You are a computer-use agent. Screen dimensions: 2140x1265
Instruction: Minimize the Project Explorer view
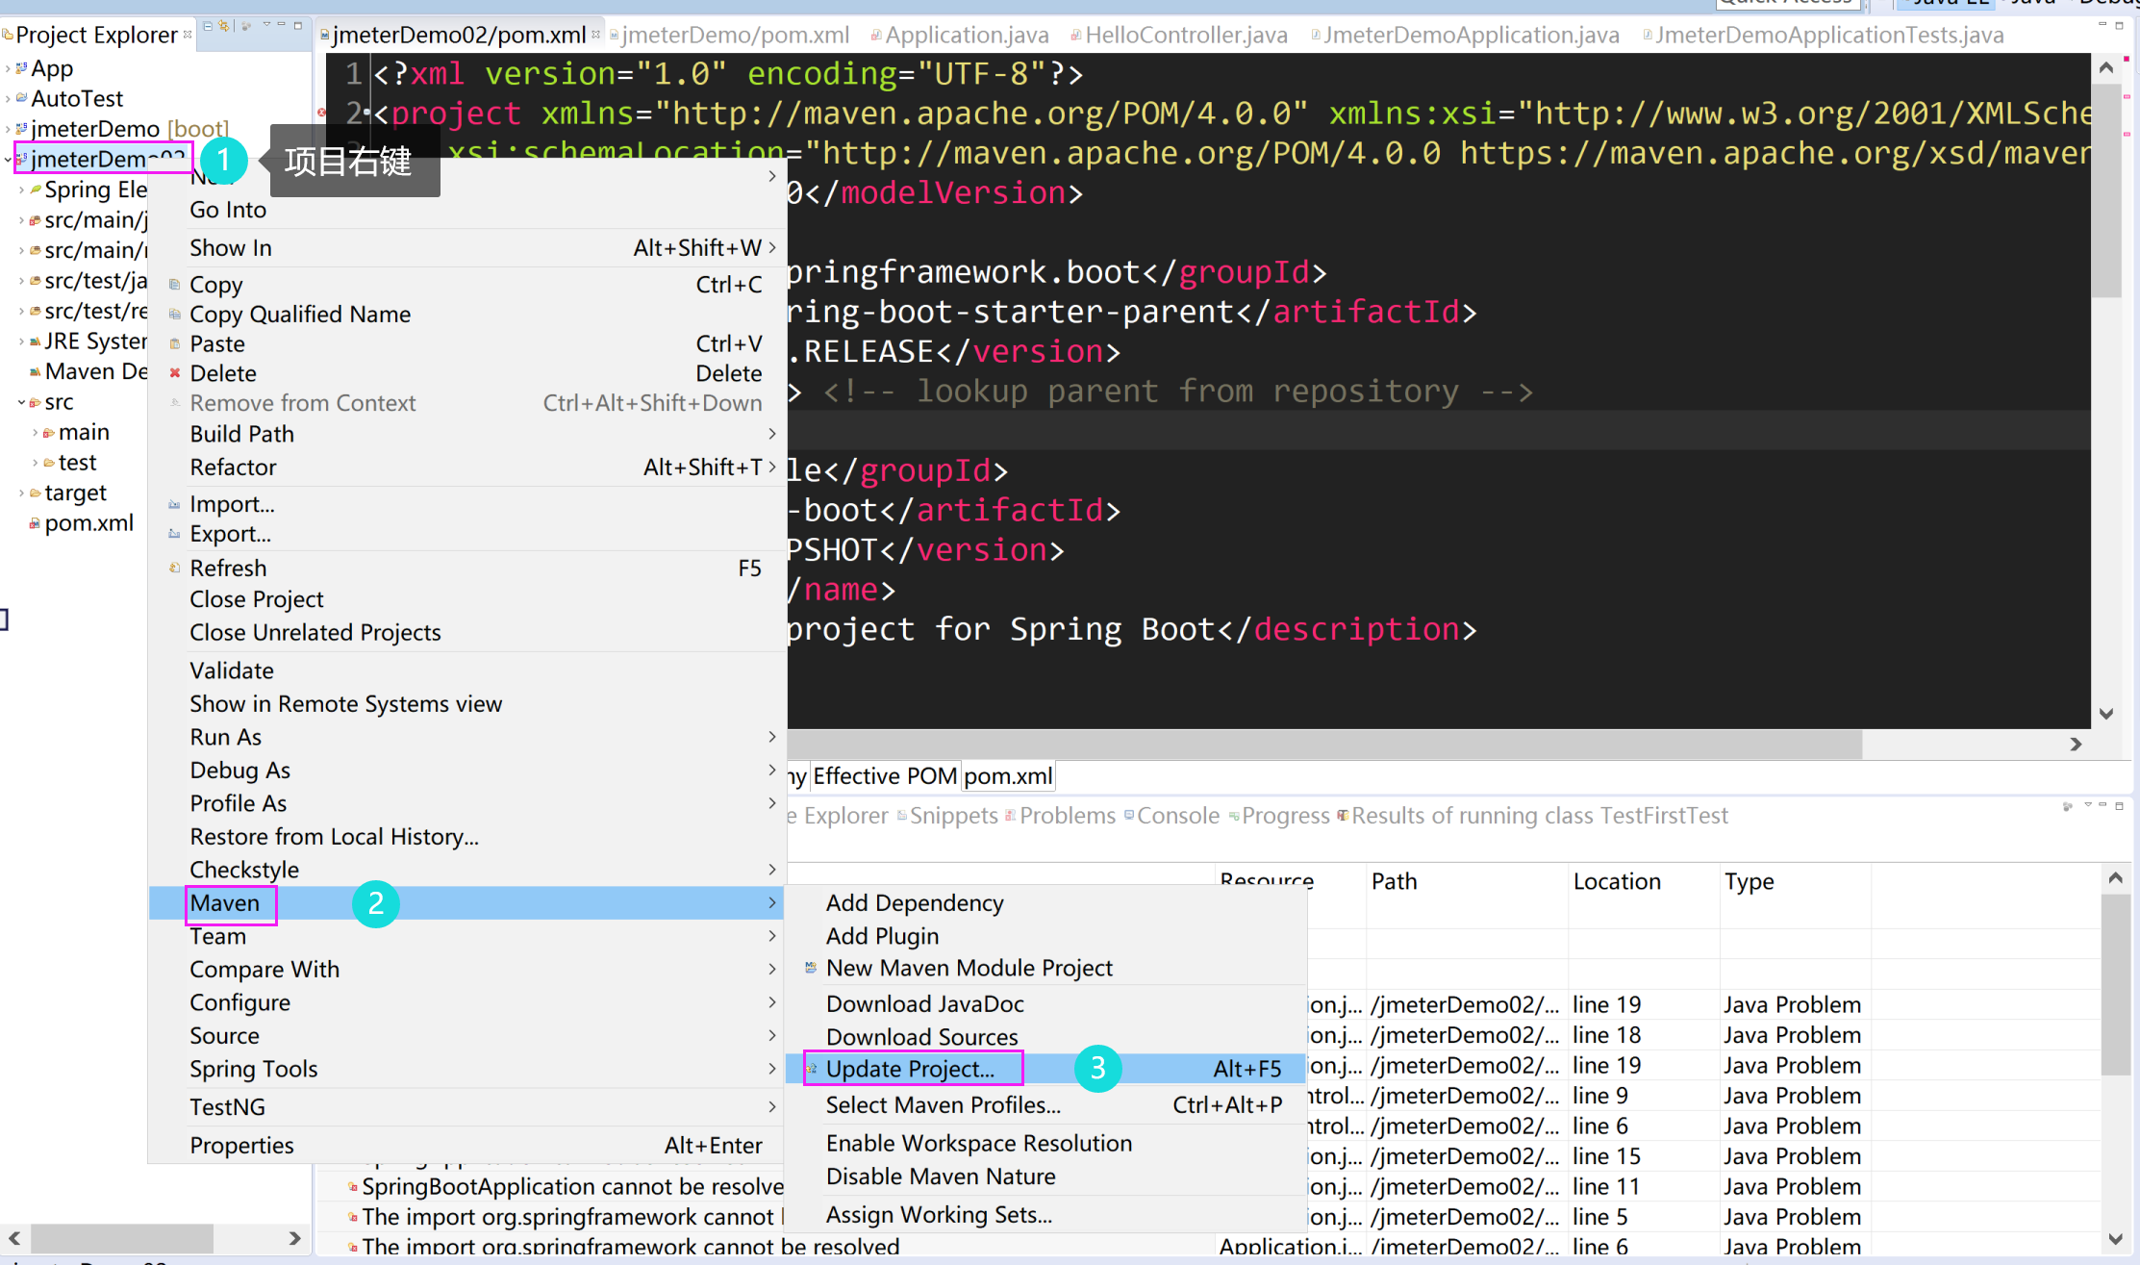tap(278, 24)
